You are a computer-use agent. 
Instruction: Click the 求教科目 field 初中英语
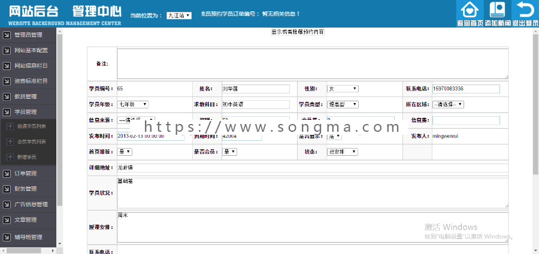tap(256, 104)
